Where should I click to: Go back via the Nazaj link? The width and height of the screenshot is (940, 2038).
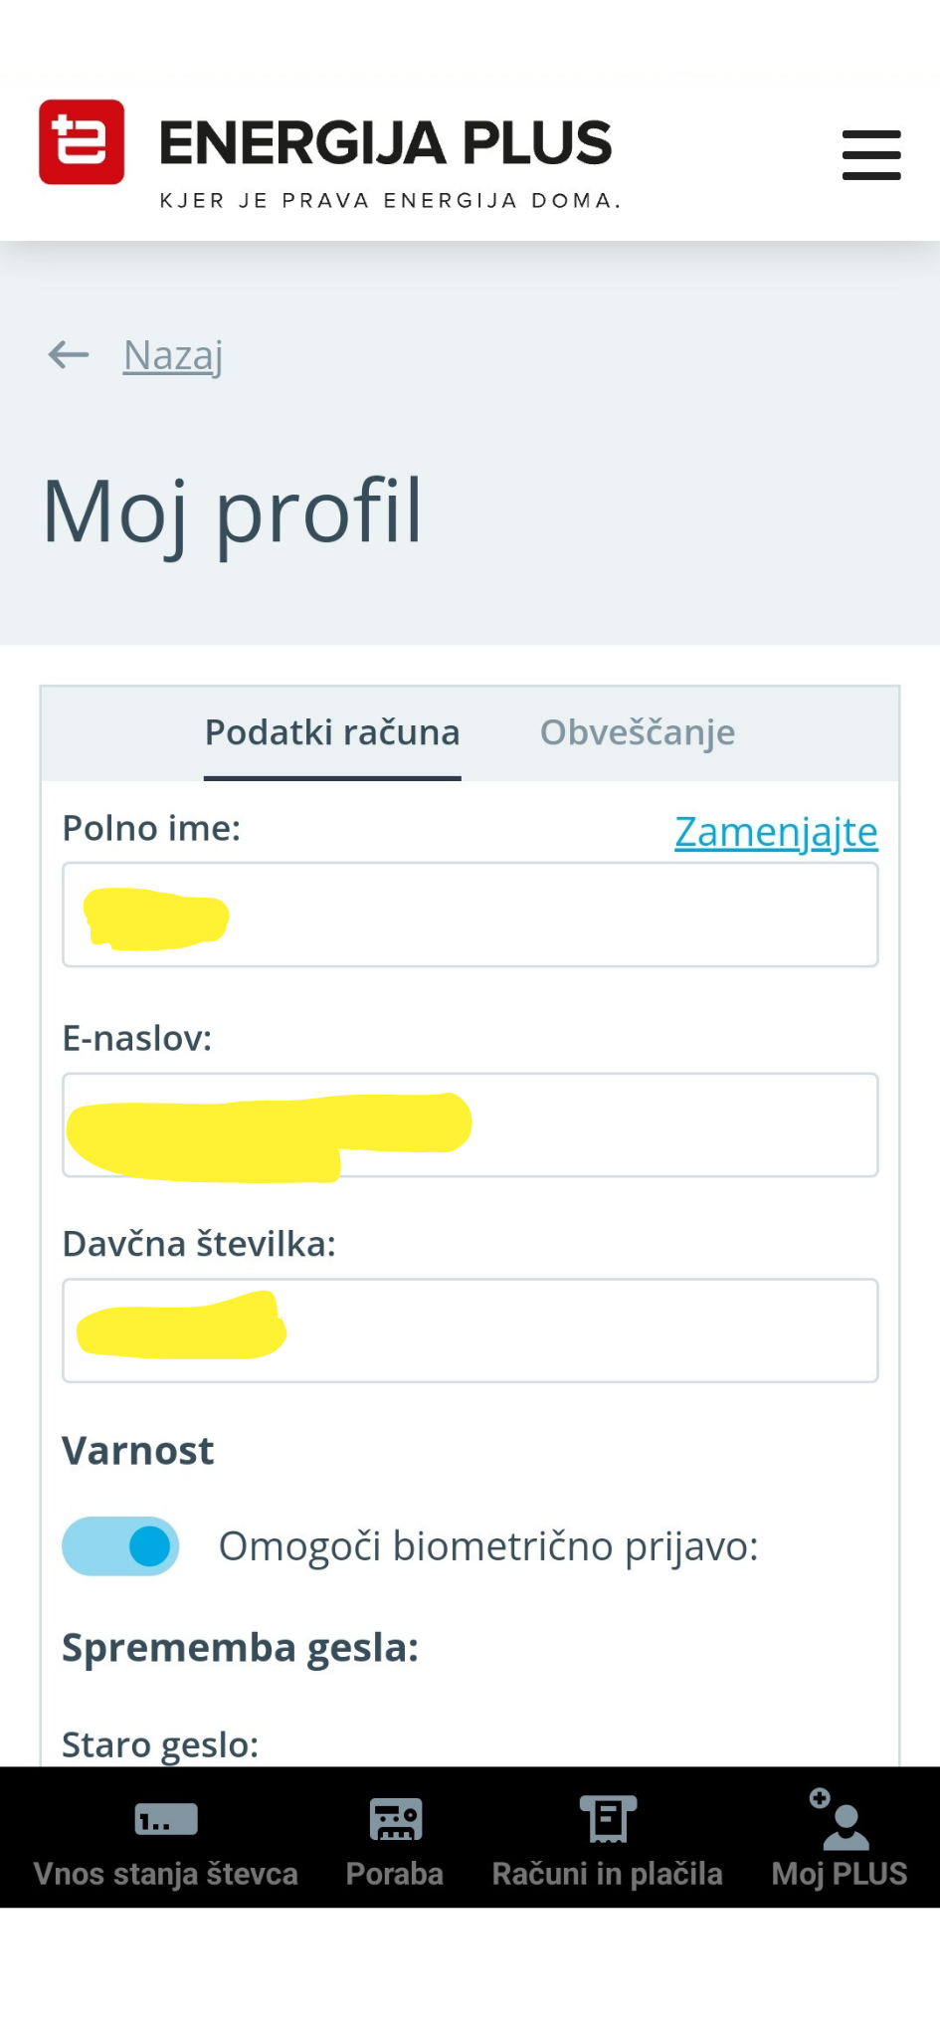click(x=173, y=355)
